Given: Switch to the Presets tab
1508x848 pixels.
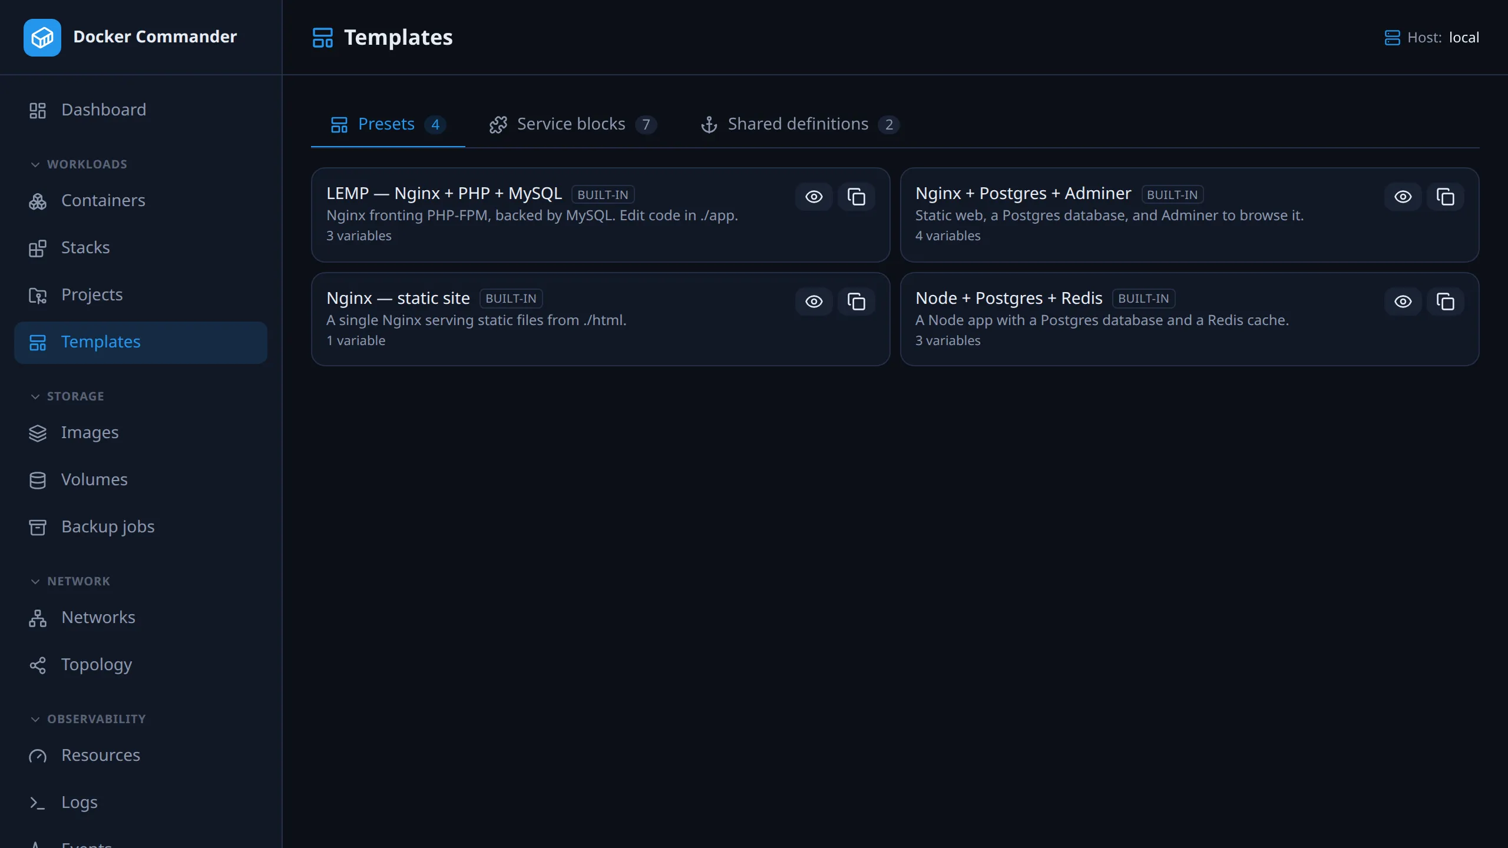Looking at the screenshot, I should 388,124.
